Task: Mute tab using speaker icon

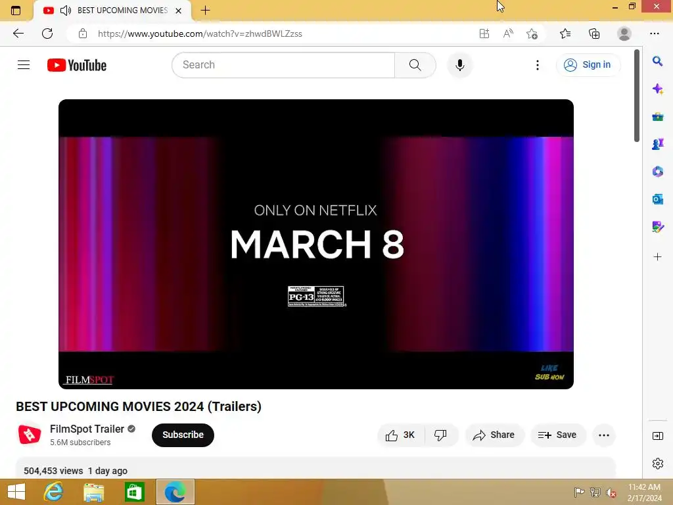Action: point(65,11)
